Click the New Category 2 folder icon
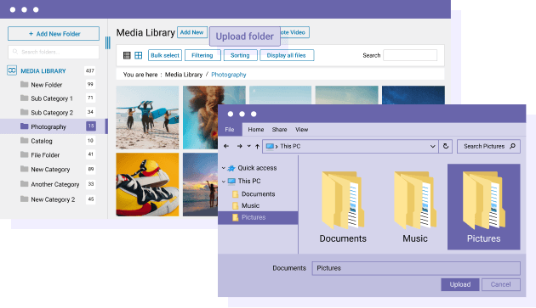Image resolution: width=536 pixels, height=308 pixels. click(x=25, y=199)
